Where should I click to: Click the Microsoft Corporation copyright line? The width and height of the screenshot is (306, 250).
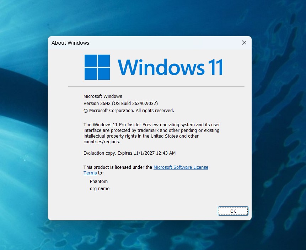point(129,111)
